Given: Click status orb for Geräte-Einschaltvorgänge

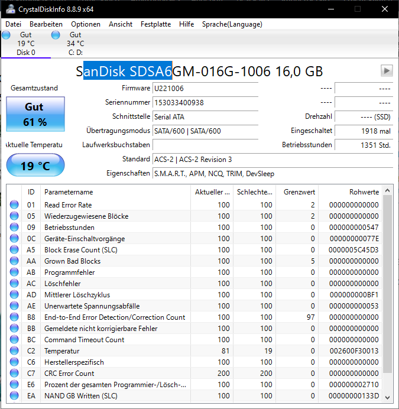Looking at the screenshot, I should tap(14, 238).
